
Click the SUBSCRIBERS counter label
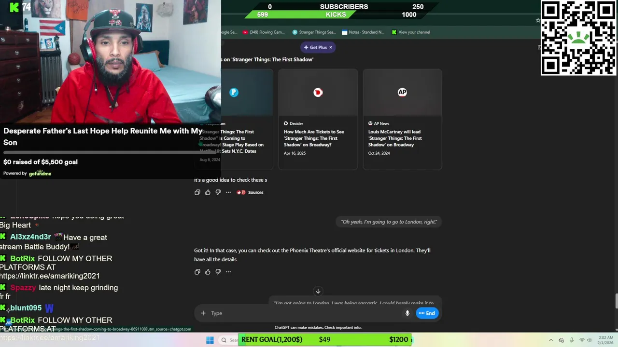coord(344,7)
